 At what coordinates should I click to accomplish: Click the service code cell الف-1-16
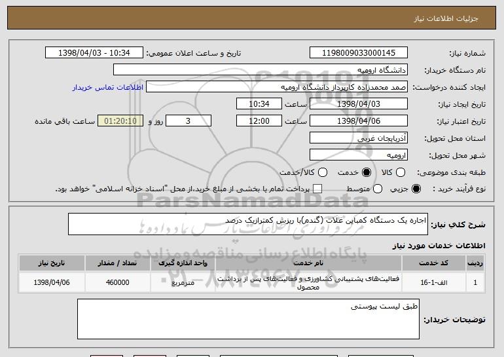click(433, 282)
